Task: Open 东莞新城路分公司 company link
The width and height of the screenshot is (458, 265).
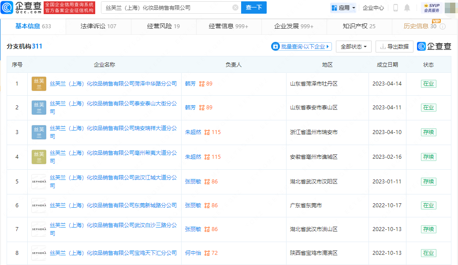Action: (x=113, y=205)
